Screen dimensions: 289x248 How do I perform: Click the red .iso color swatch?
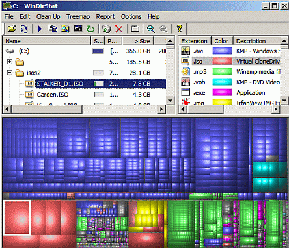[223, 61]
